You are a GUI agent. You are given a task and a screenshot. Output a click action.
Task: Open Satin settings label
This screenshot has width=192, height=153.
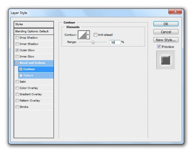(23, 82)
